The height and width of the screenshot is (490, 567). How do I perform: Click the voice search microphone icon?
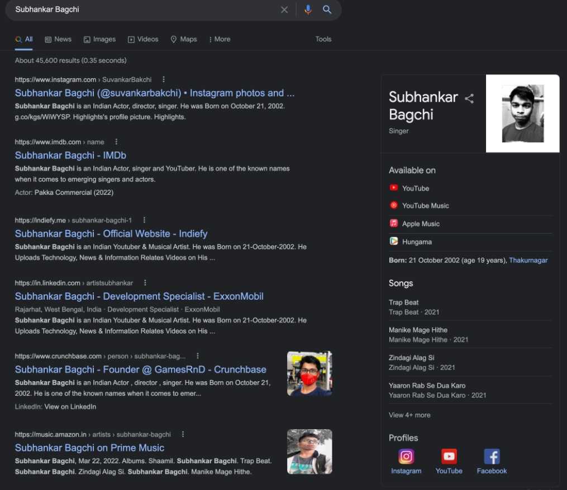pos(307,9)
